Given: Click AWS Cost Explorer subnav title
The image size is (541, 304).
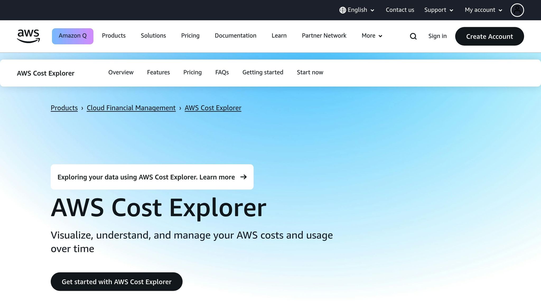Looking at the screenshot, I should pos(45,73).
